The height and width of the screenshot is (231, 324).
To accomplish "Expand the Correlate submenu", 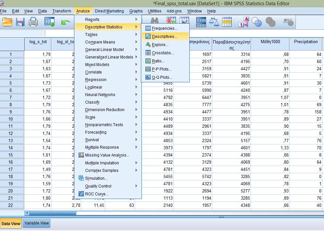I will pyautogui.click(x=108, y=72).
